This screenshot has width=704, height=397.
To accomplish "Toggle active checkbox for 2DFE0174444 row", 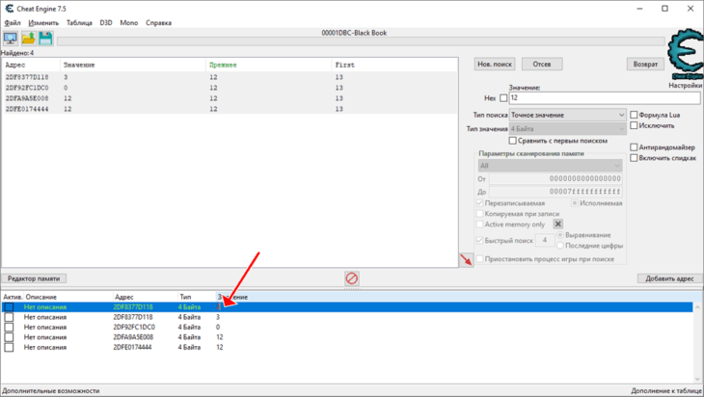I will pyautogui.click(x=9, y=348).
